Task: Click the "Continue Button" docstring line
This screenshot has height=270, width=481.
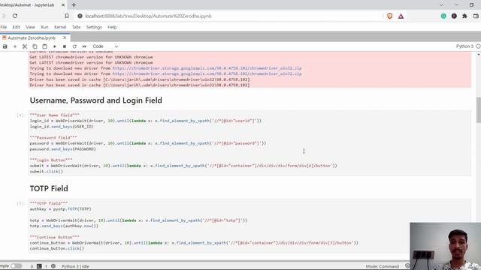Action: [54, 237]
